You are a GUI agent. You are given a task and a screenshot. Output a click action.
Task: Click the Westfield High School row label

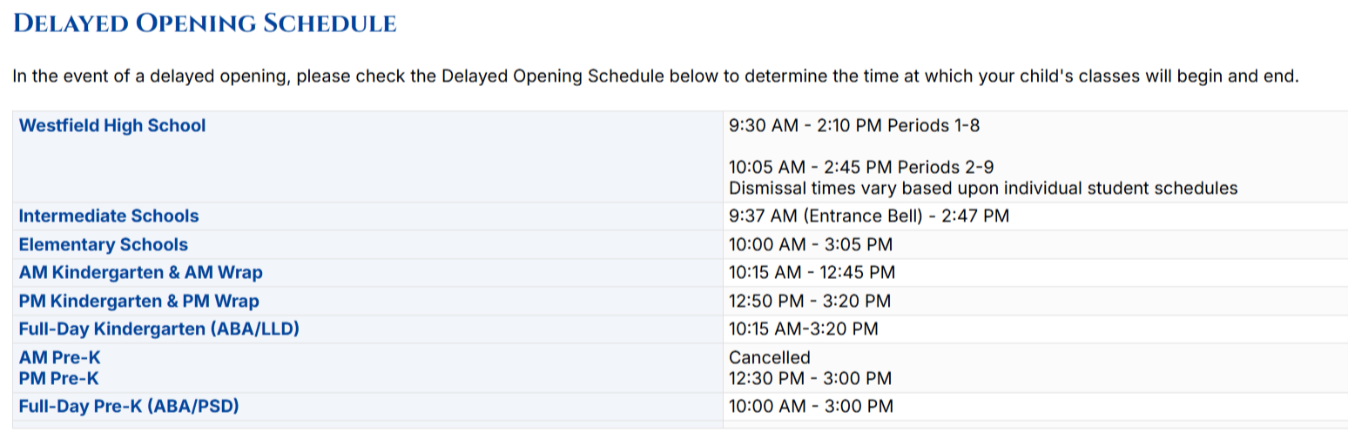(112, 125)
